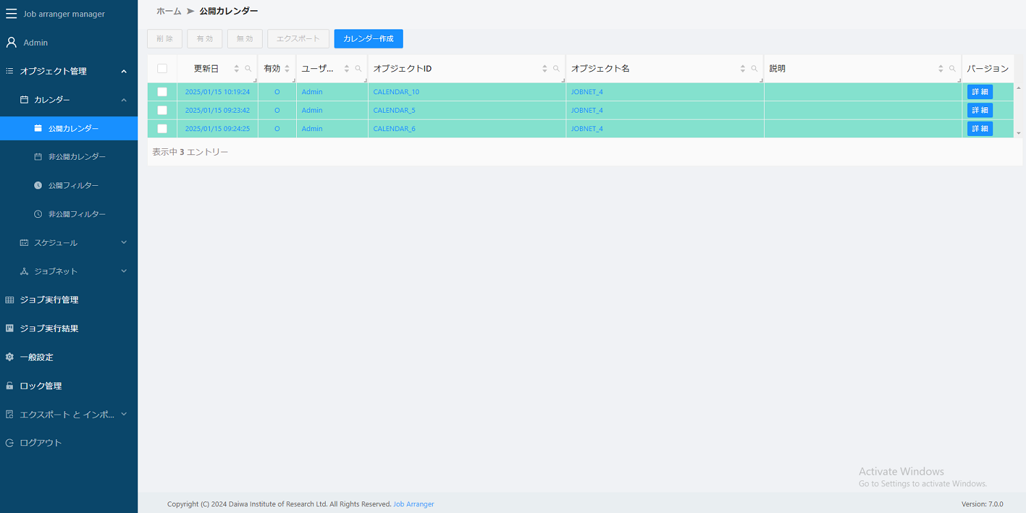Click search icon in 説明 column
This screenshot has height=513, width=1026.
[952, 69]
